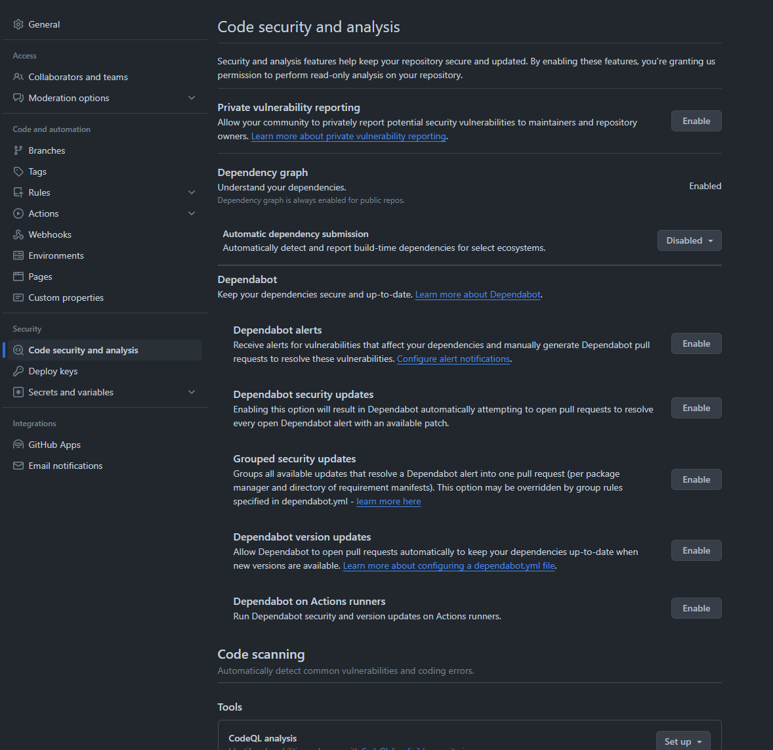Viewport: 773px width, 750px height.
Task: Open Email notifications settings
Action: click(104, 466)
